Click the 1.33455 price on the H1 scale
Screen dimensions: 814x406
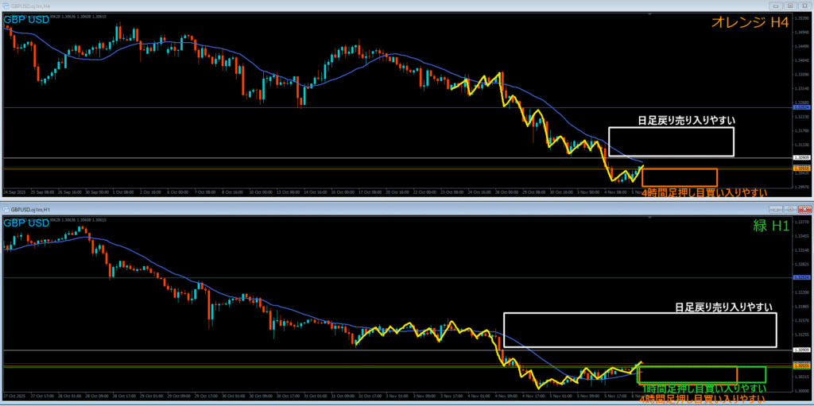[801, 236]
